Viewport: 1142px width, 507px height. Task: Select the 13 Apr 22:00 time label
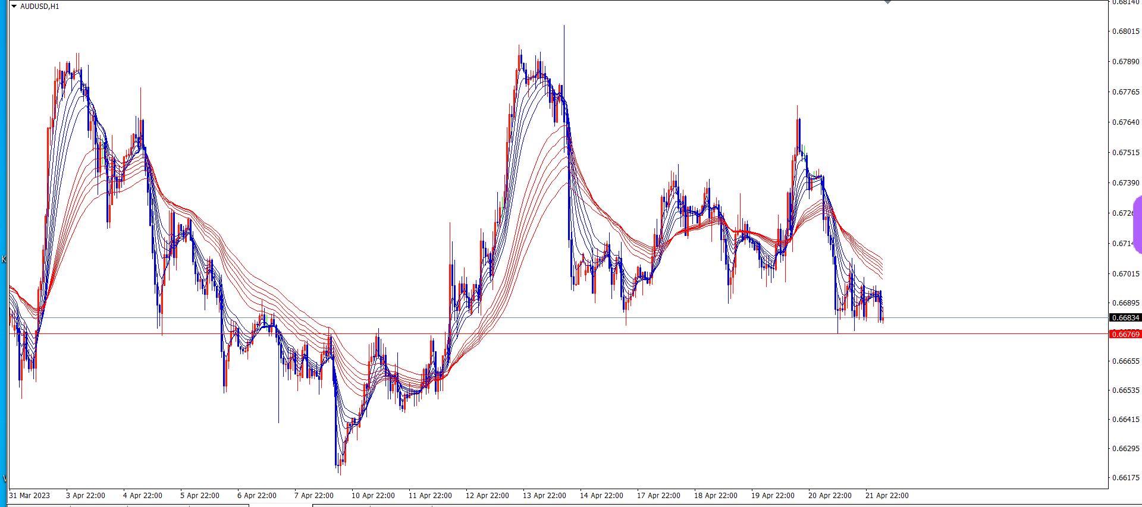pos(544,496)
